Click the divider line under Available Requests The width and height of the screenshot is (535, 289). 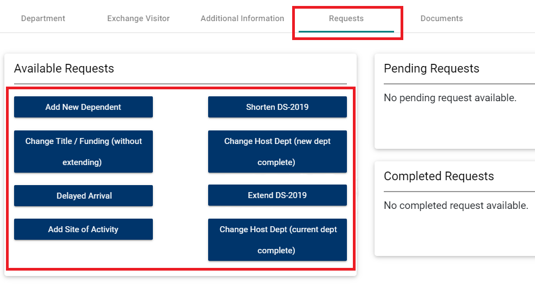[180, 84]
